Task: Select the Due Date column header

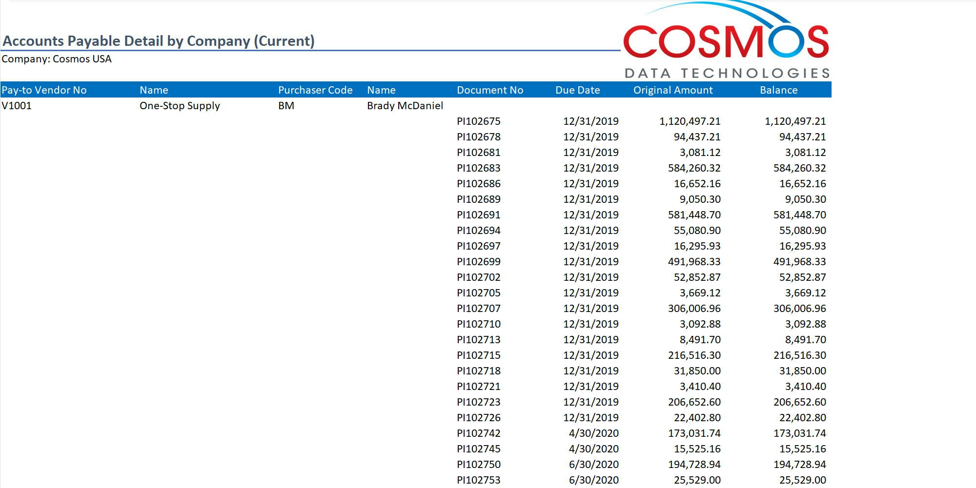Action: [578, 90]
